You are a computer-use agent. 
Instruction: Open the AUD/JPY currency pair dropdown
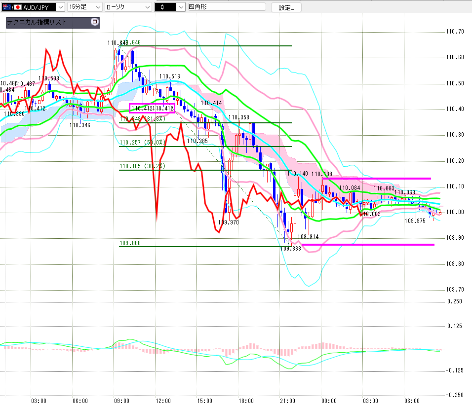61,7
